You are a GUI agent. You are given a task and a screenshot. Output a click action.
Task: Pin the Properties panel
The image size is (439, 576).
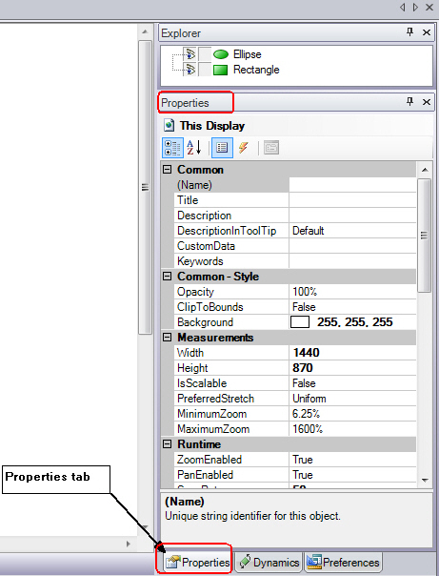410,101
